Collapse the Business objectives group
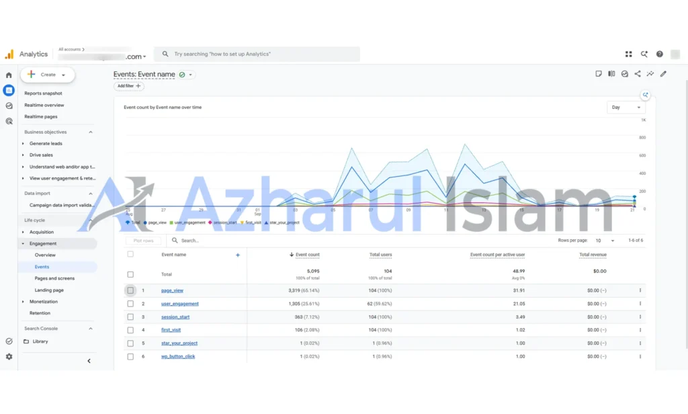 coord(91,132)
